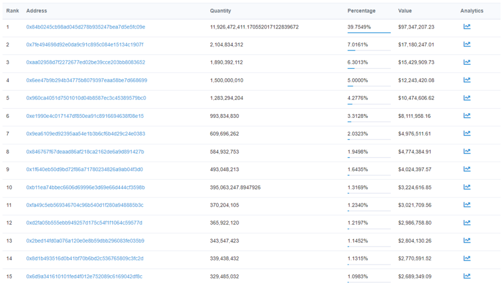Select value $4,024,397.57
This screenshot has height=283, width=503.
[x=415, y=169]
